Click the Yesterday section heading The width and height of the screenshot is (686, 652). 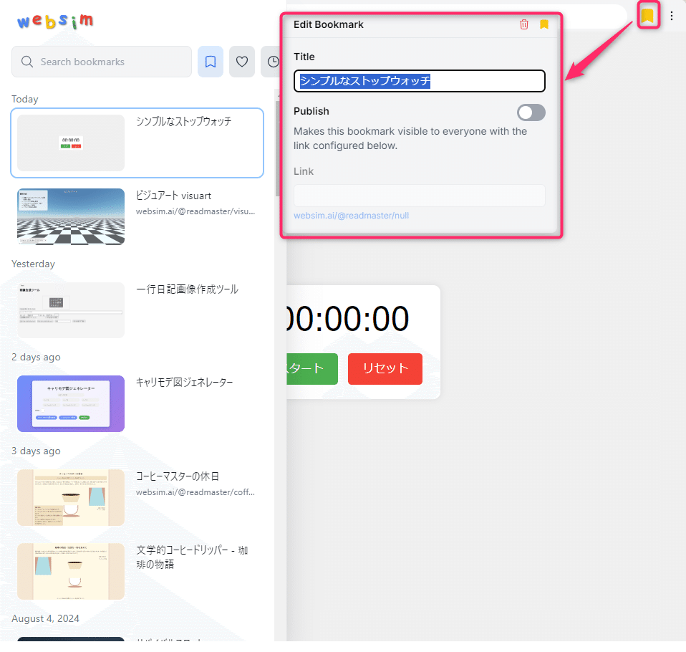coord(33,264)
